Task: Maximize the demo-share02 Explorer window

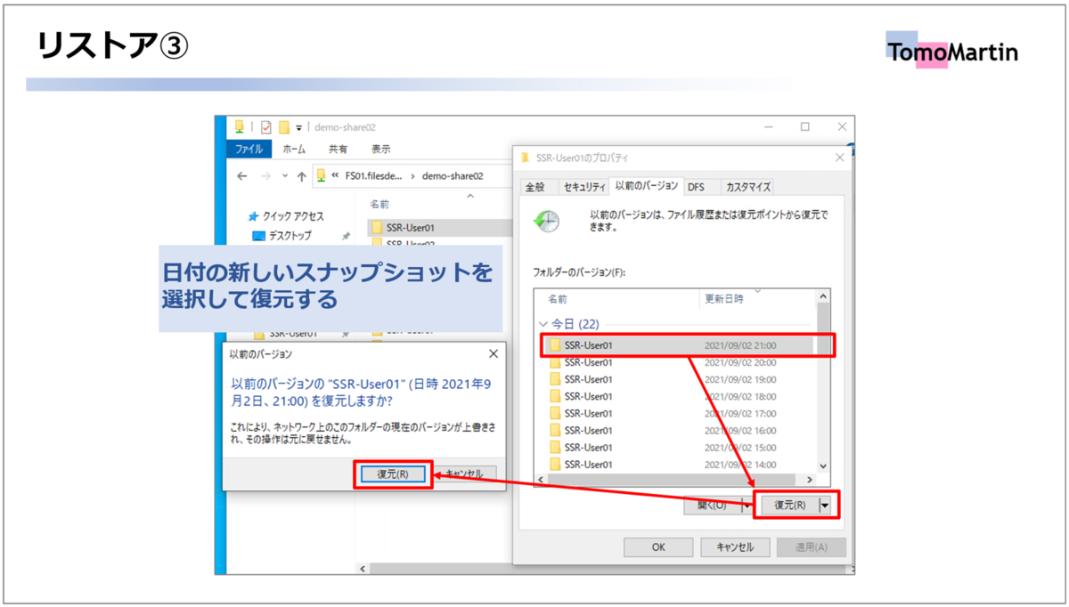Action: tap(804, 127)
